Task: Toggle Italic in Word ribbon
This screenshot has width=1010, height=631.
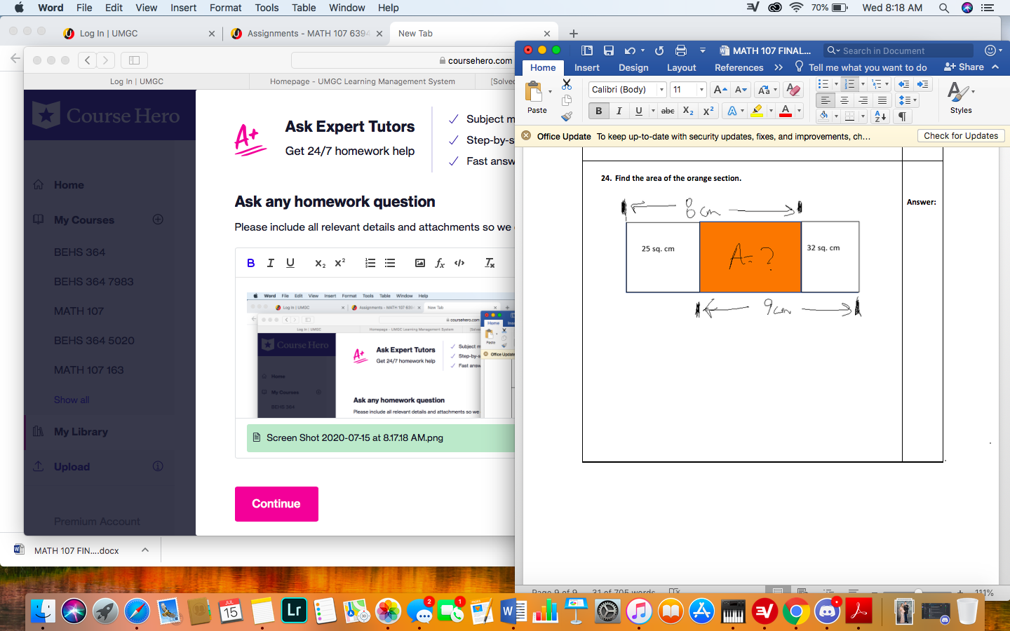Action: (x=619, y=111)
